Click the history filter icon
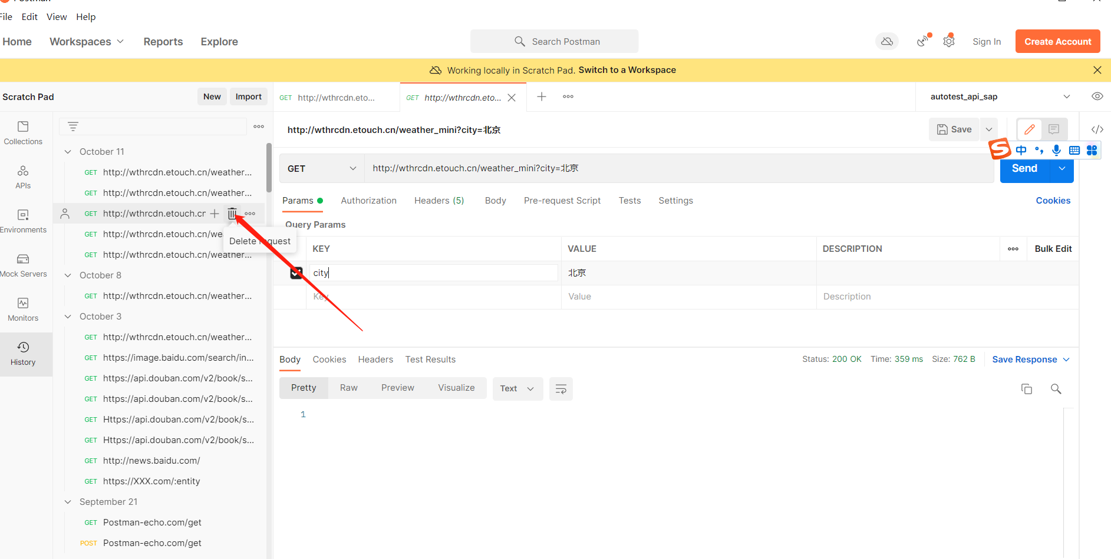 point(73,127)
